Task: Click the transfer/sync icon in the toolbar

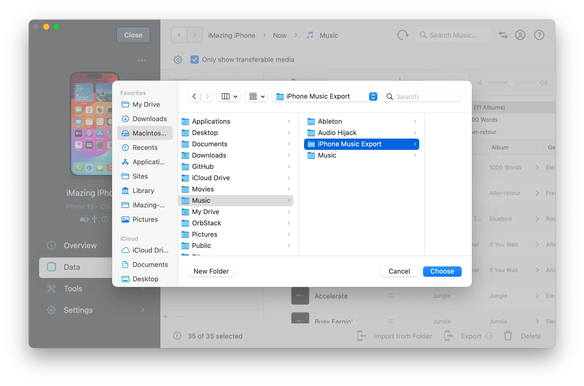Action: click(503, 35)
